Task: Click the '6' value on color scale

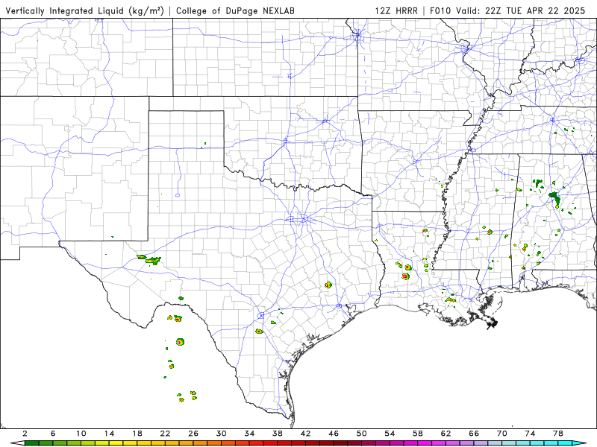Action: pos(53,434)
